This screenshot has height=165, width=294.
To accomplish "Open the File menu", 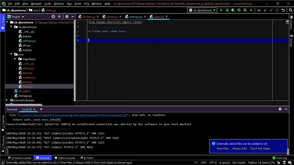I will [10, 4].
